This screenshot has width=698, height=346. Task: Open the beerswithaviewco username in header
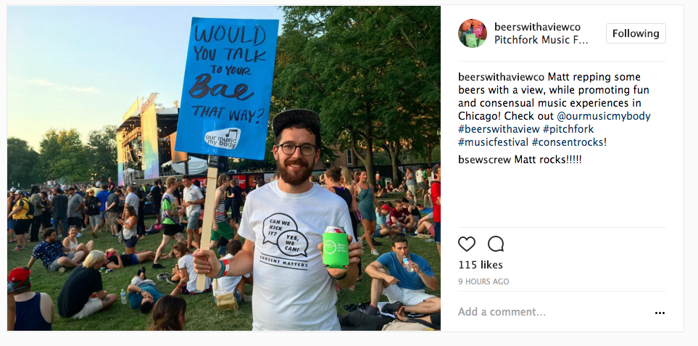click(x=537, y=27)
